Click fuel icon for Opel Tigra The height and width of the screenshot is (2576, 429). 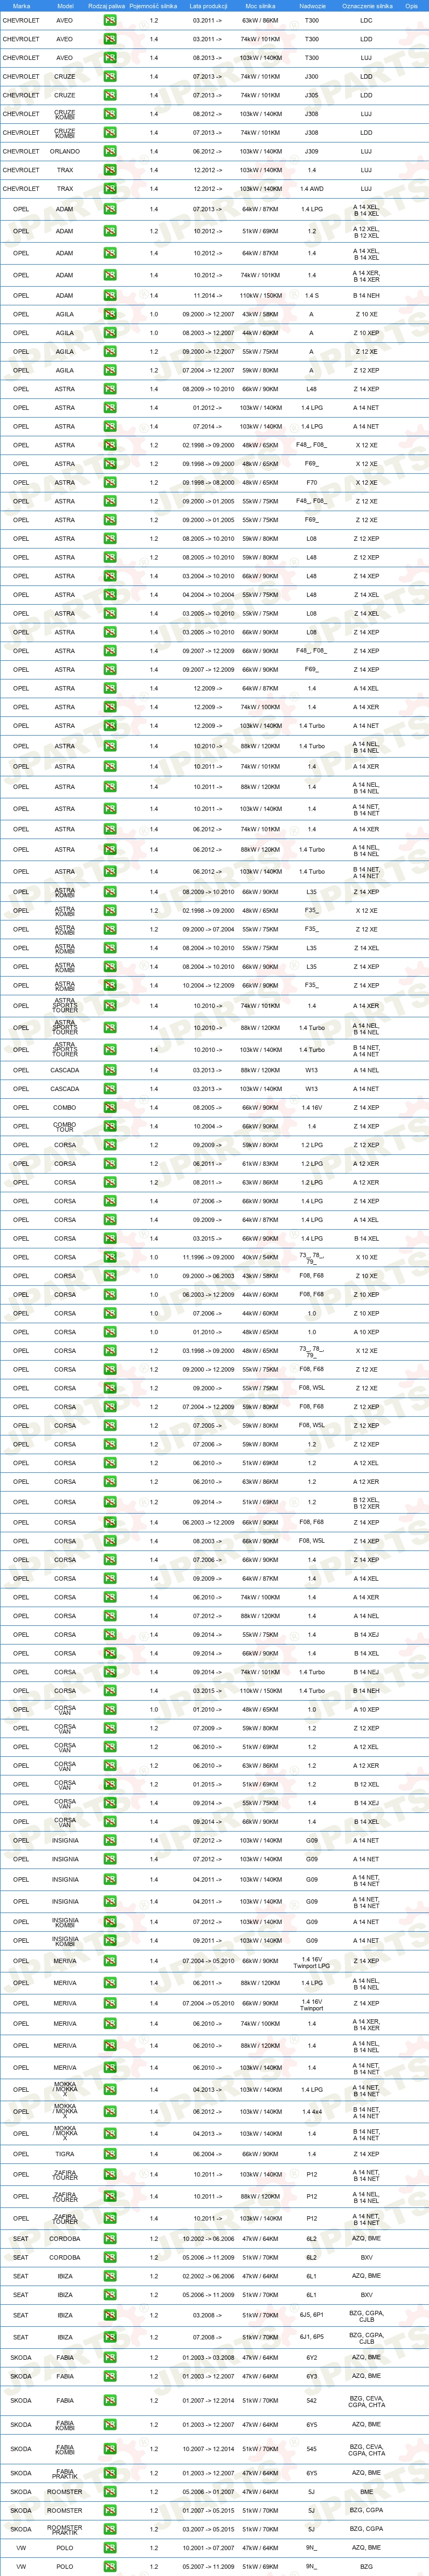pos(110,2154)
